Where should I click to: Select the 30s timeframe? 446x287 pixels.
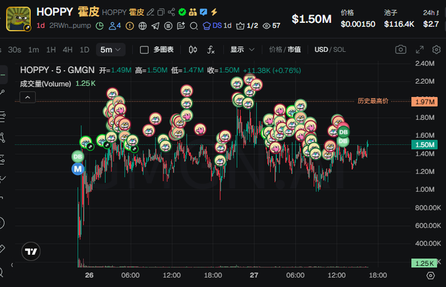click(14, 50)
